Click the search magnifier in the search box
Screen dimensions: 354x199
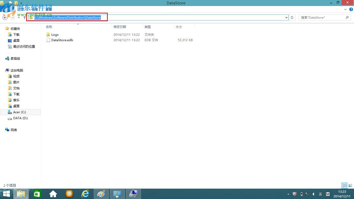tap(347, 17)
